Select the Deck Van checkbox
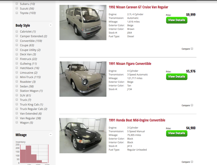This screenshot has height=165, width=217. pos(17,54)
